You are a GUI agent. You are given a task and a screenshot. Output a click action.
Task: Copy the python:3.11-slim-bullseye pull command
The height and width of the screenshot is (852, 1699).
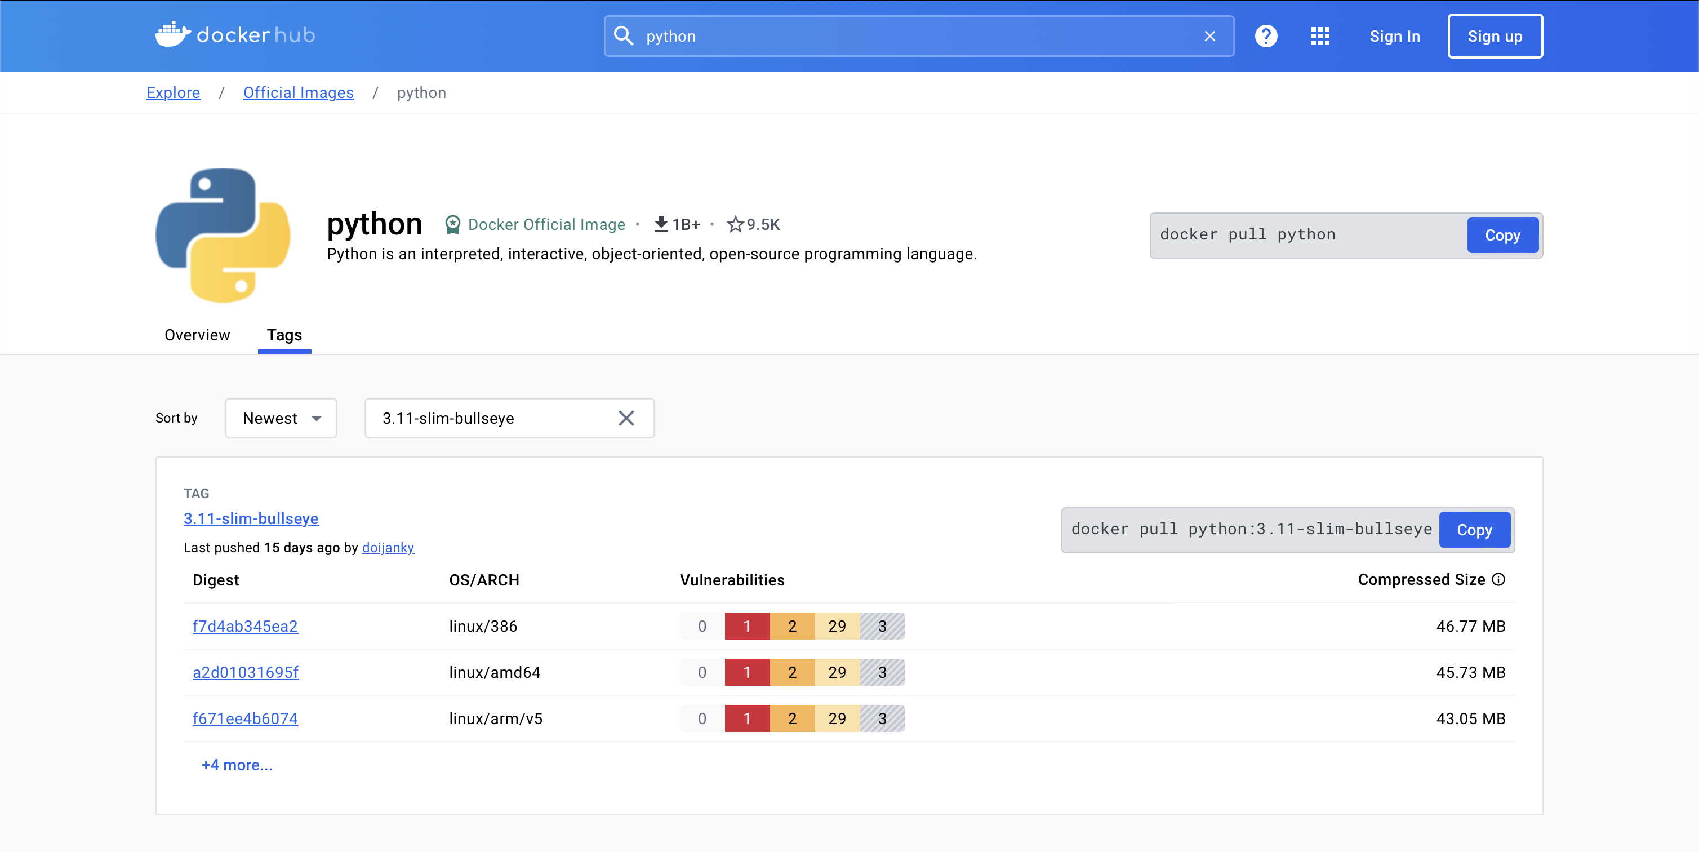[x=1474, y=529]
